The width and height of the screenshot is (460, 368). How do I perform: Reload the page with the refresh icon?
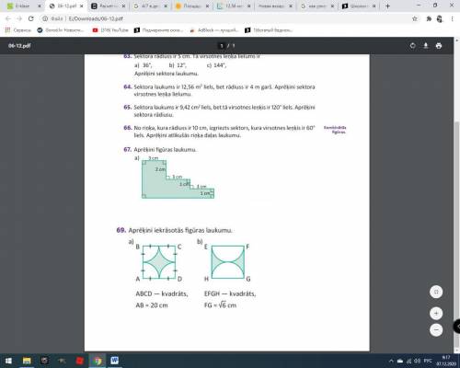coord(31,18)
